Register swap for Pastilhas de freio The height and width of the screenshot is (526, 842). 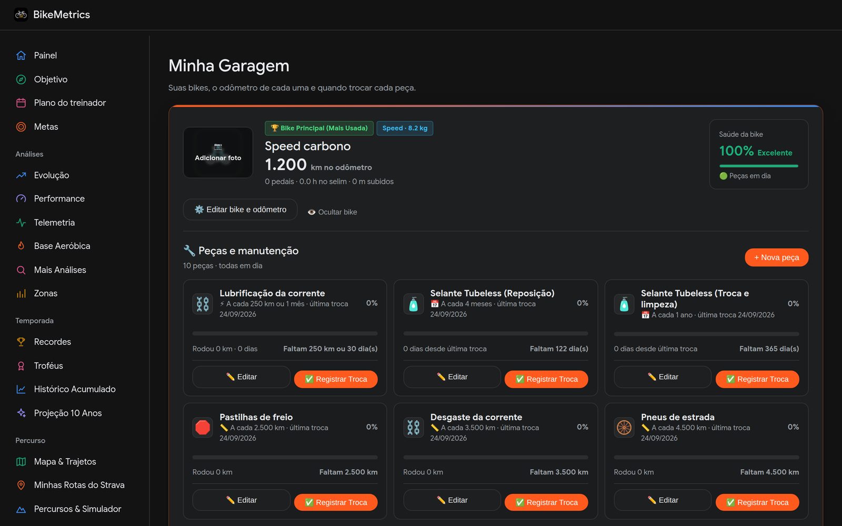336,502
